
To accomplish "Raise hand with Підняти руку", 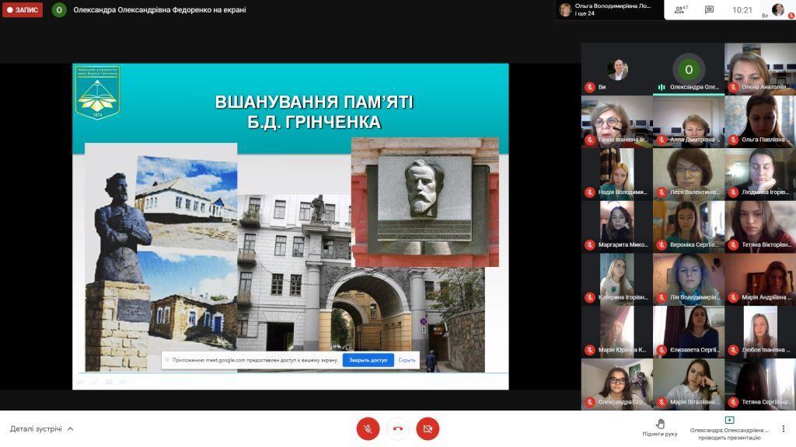I will [x=659, y=427].
